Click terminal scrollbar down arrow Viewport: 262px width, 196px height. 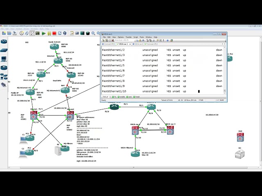(x=225, y=94)
